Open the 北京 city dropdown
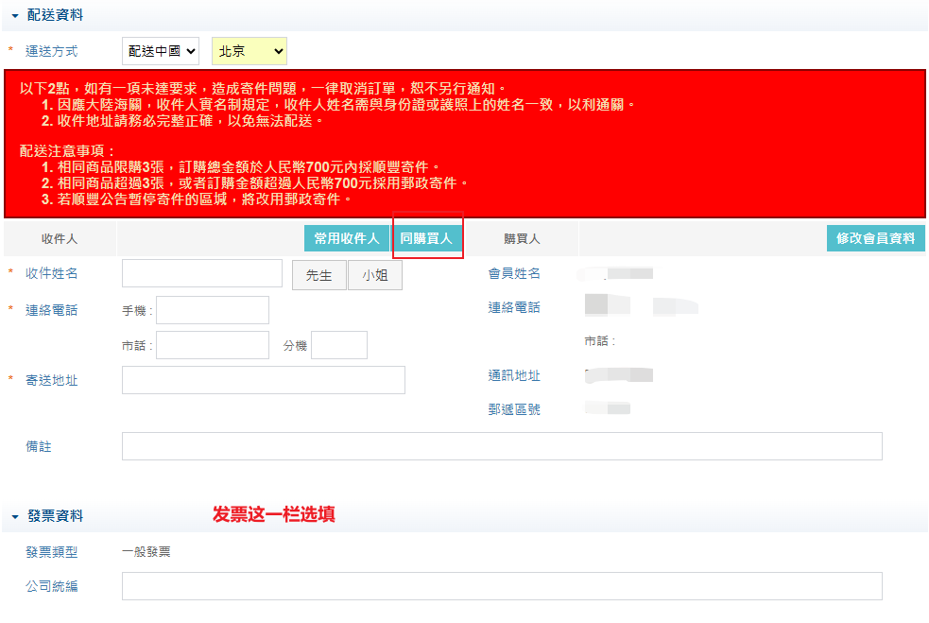Screen dimensions: 929x623 (249, 52)
